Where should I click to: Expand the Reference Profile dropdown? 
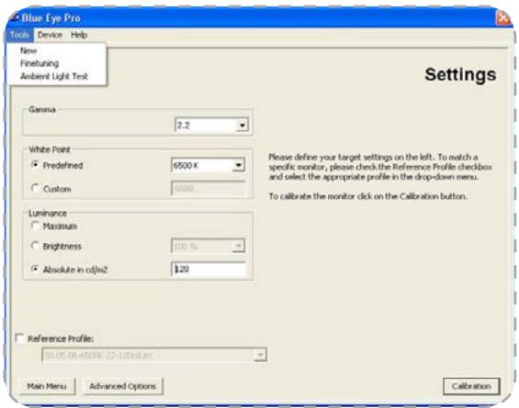261,355
